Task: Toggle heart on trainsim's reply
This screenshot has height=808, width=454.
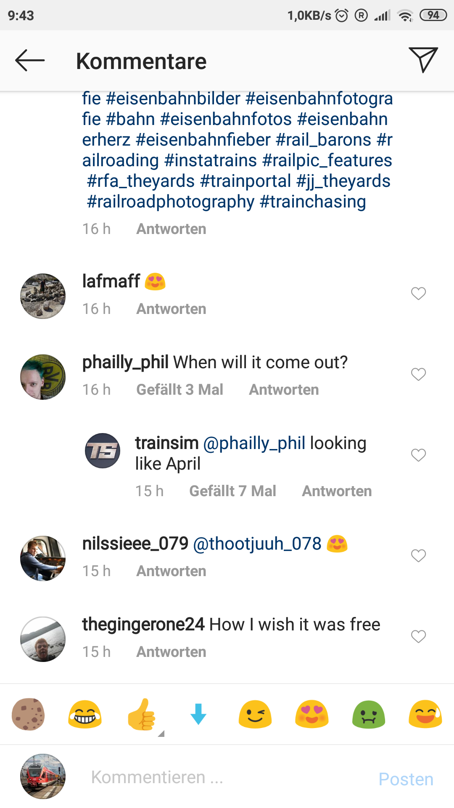Action: 418,455
